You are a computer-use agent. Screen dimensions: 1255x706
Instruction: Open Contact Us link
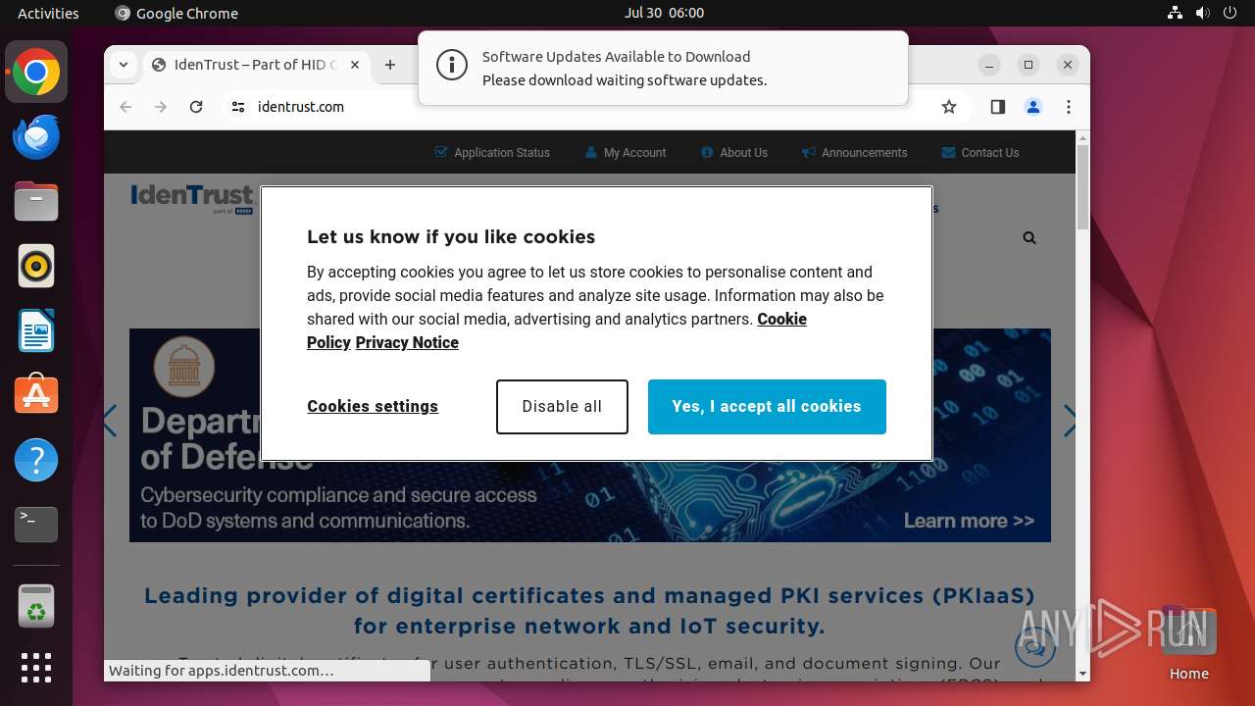point(980,153)
